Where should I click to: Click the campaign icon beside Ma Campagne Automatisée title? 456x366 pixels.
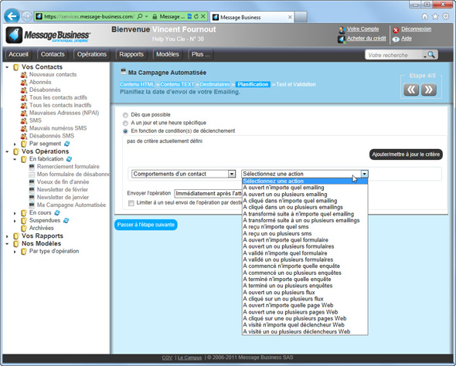click(124, 72)
